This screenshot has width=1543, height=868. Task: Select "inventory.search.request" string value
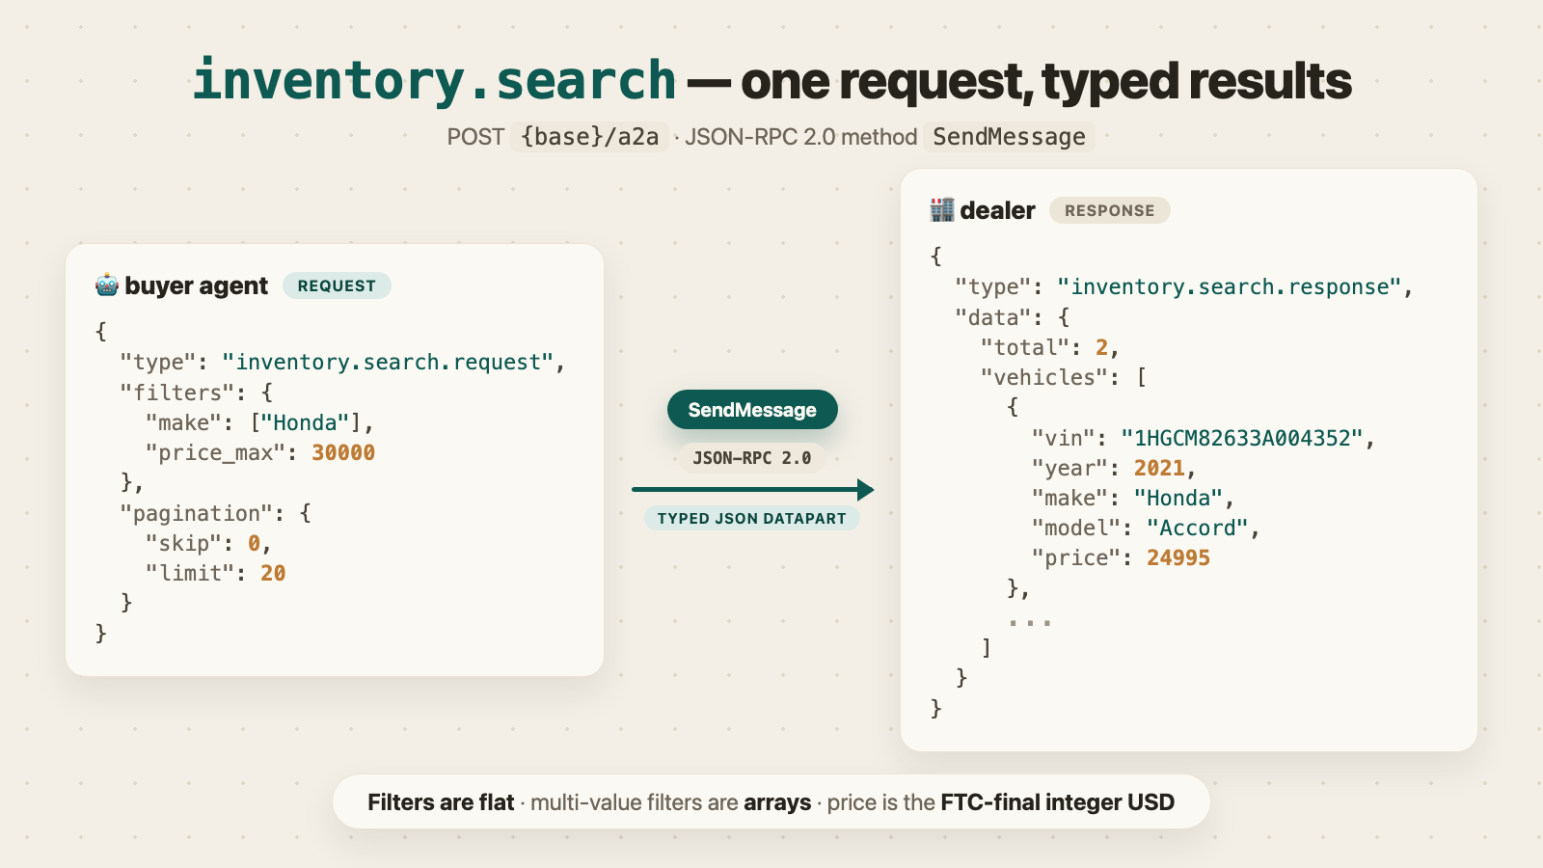388,362
